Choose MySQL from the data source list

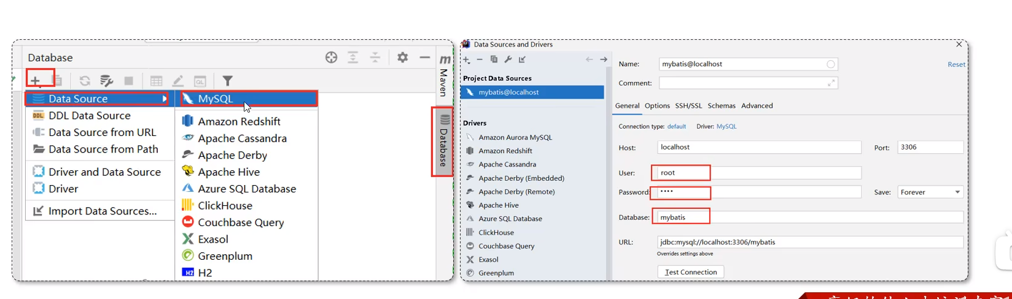coord(249,99)
